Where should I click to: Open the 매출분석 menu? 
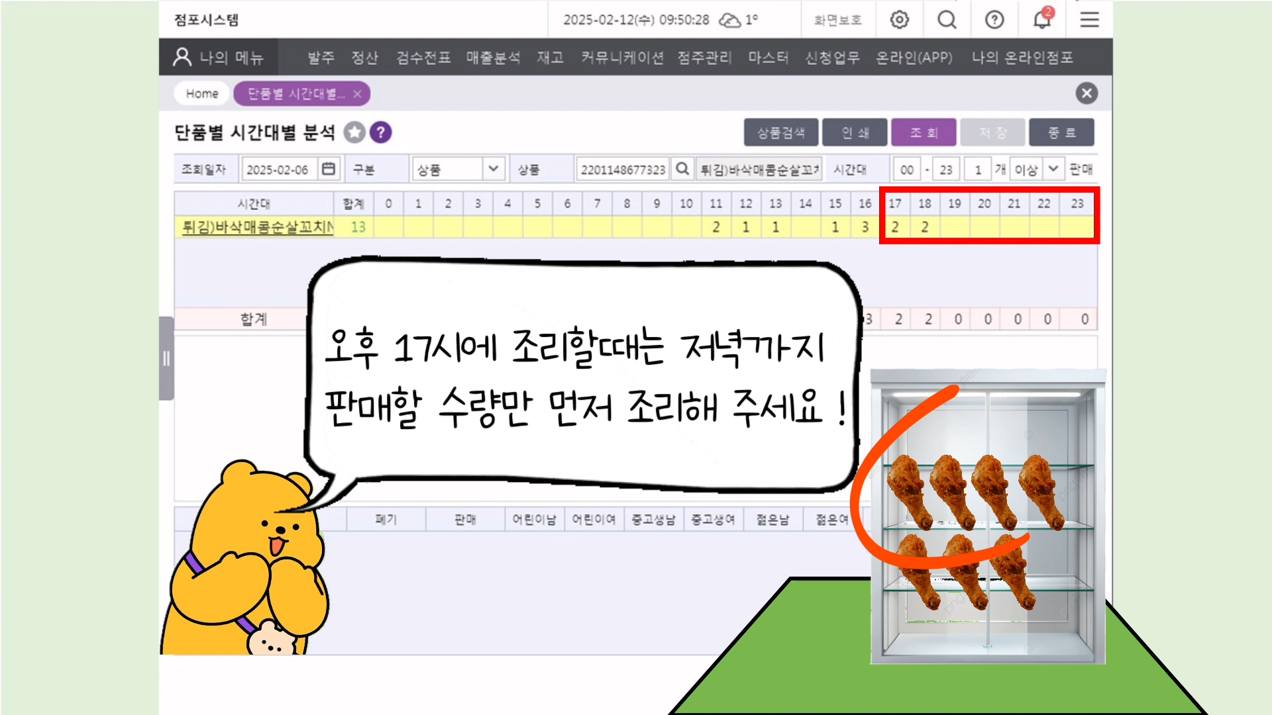coord(493,58)
